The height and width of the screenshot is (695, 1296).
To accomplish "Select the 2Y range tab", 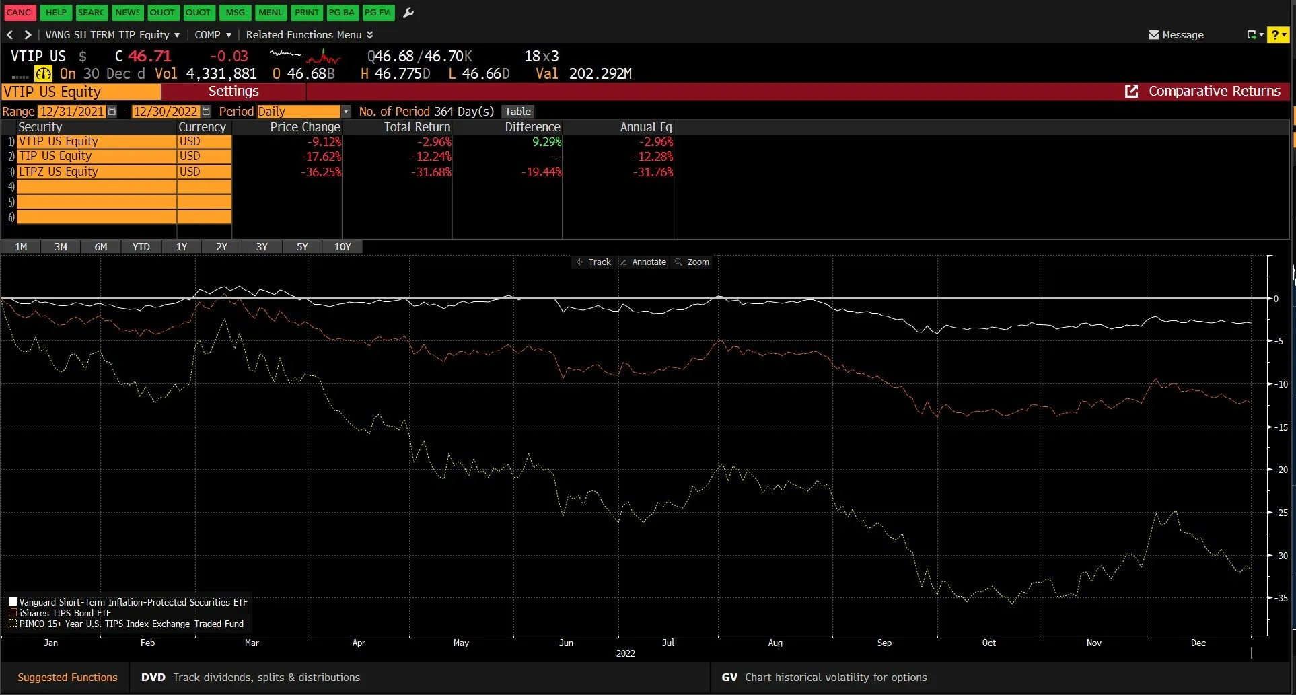I will [221, 247].
